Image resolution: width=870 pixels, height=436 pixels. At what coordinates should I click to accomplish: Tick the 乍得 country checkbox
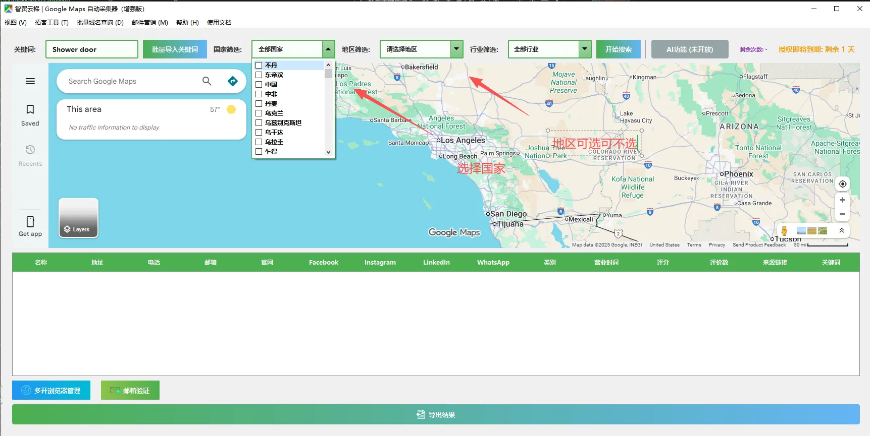(259, 152)
